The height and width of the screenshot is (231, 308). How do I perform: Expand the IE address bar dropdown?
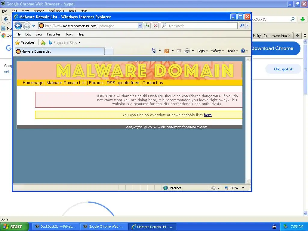click(x=140, y=26)
